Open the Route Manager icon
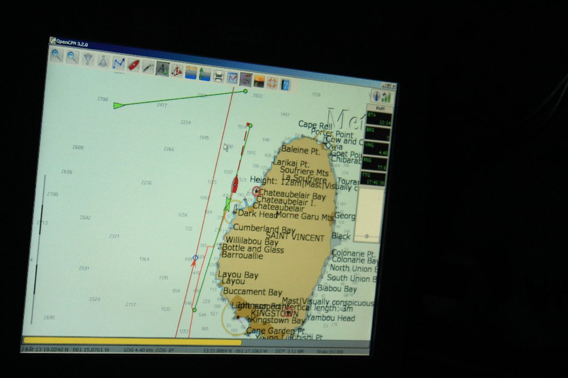The height and width of the screenshot is (378, 568). (232, 78)
